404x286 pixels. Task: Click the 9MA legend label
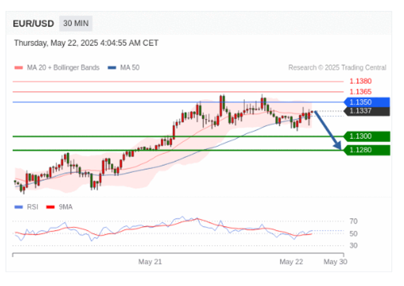pos(65,207)
